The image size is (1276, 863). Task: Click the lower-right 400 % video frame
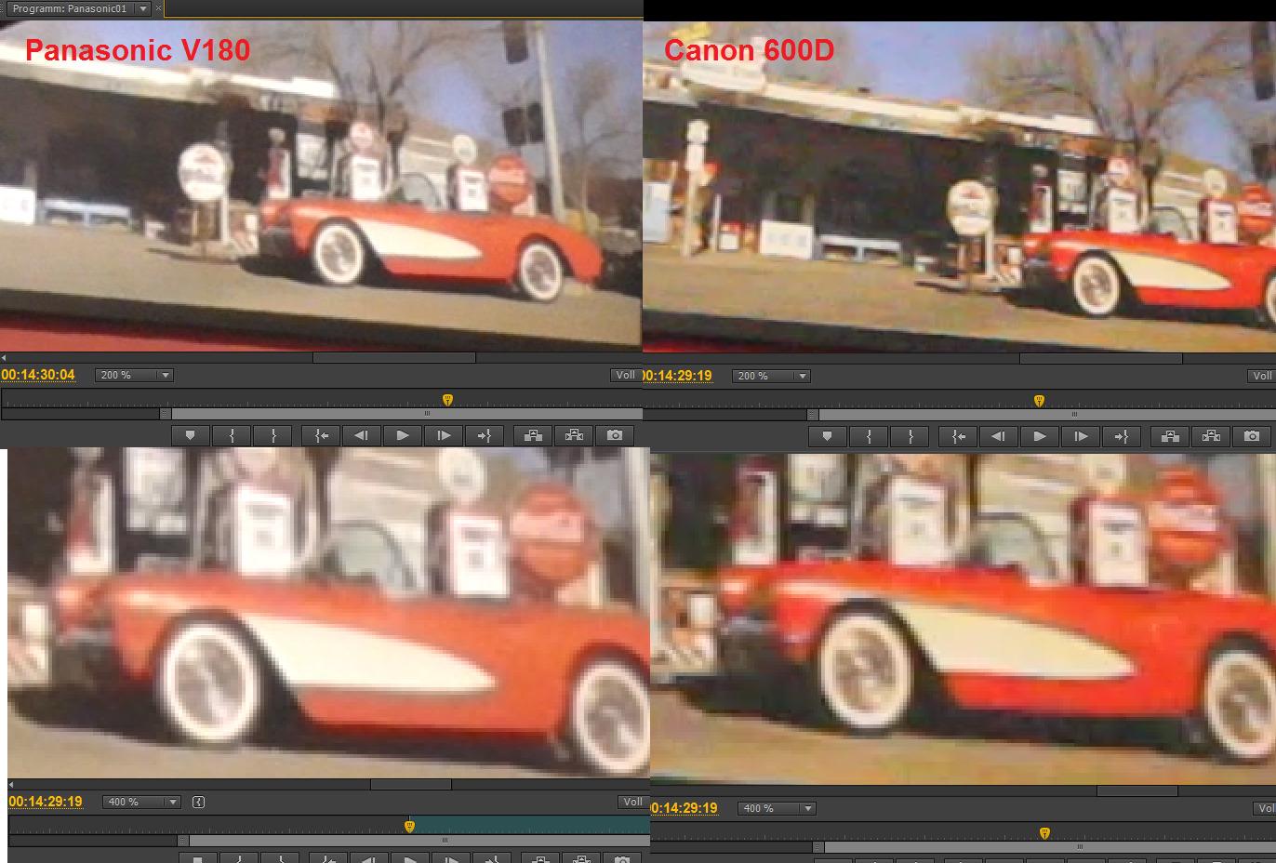(x=964, y=619)
